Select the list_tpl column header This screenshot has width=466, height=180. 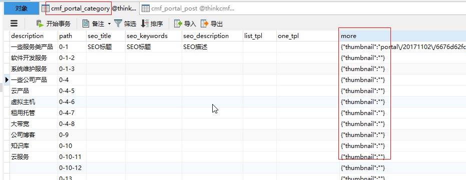pyautogui.click(x=260, y=36)
